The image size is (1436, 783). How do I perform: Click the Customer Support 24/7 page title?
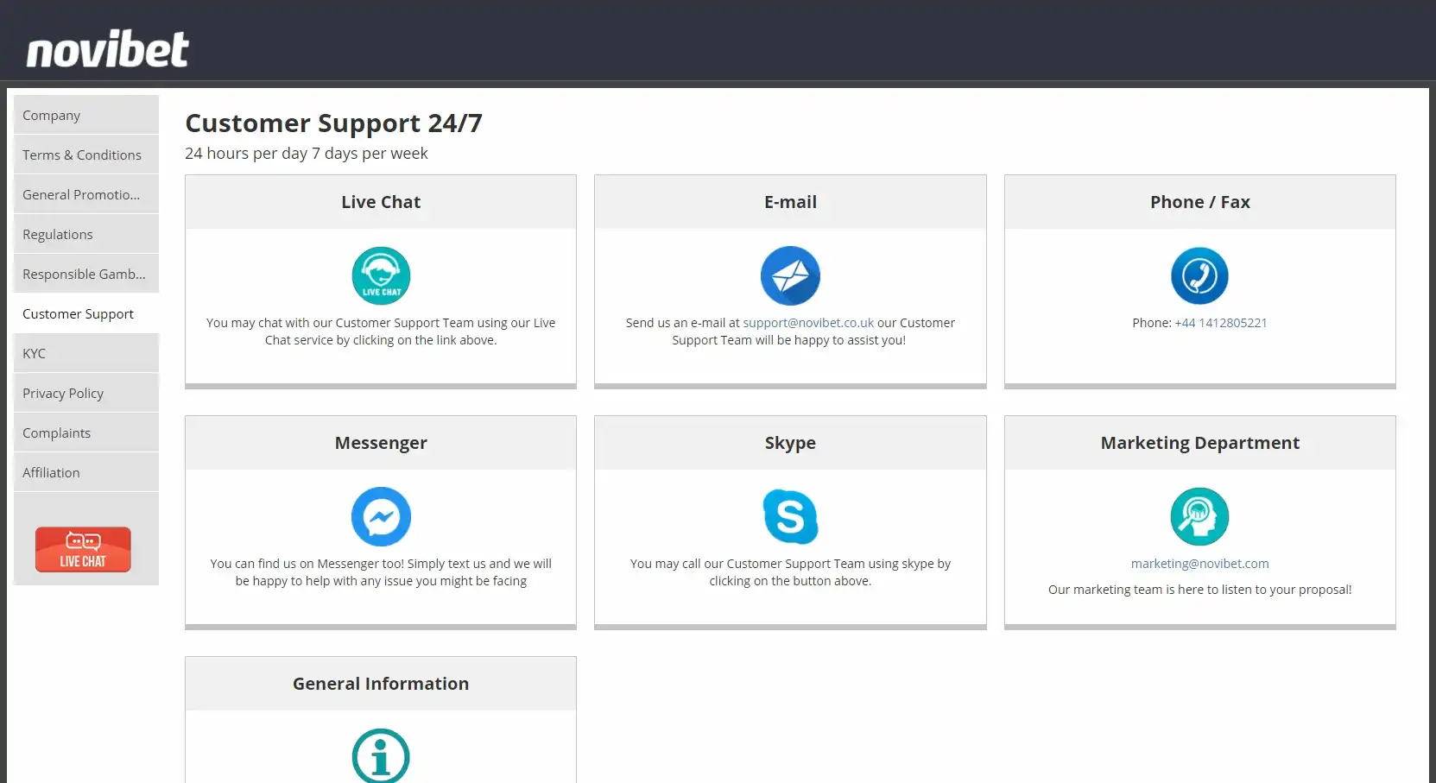click(x=333, y=123)
